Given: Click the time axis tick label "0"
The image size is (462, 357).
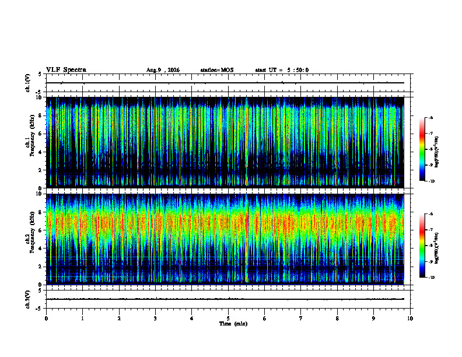Looking at the screenshot, I should click(46, 318).
